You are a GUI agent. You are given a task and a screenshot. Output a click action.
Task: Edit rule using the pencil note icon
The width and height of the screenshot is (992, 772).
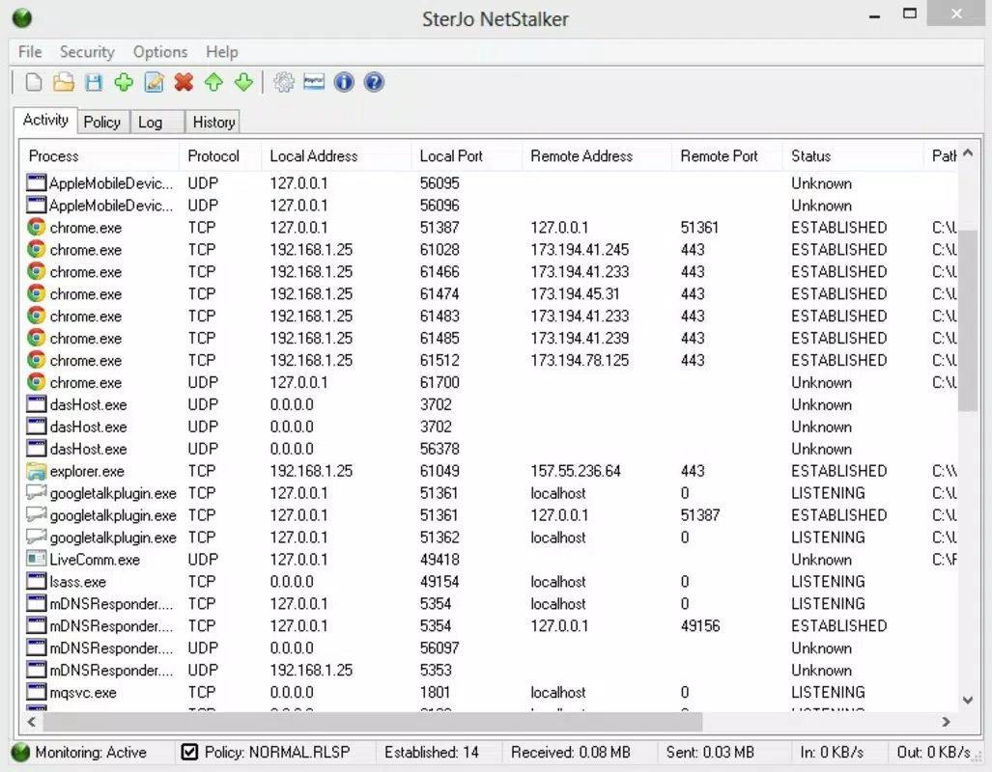[x=154, y=82]
